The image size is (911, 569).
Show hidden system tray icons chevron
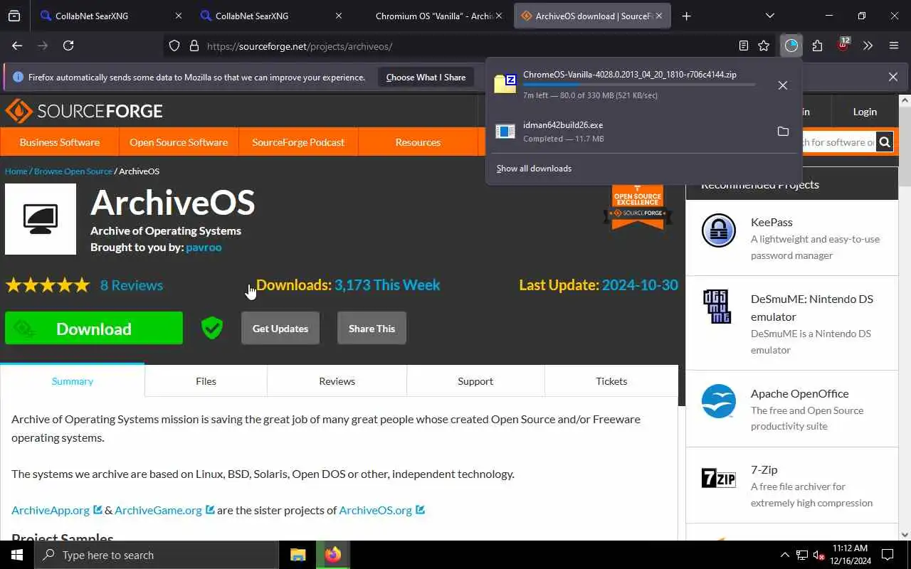pos(785,555)
